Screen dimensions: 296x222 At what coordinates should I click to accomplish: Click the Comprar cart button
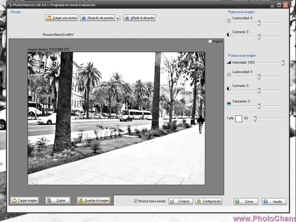pyautogui.click(x=181, y=201)
